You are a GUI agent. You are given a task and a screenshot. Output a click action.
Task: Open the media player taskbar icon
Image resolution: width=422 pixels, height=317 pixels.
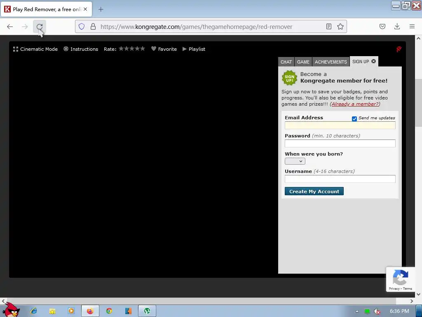pos(71,311)
